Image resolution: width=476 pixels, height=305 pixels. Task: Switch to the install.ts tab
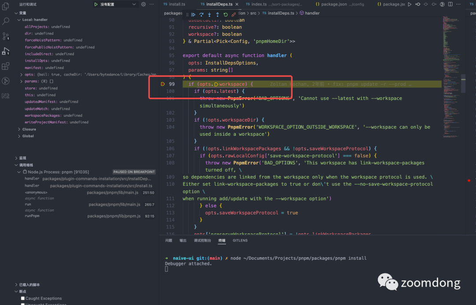pos(175,4)
